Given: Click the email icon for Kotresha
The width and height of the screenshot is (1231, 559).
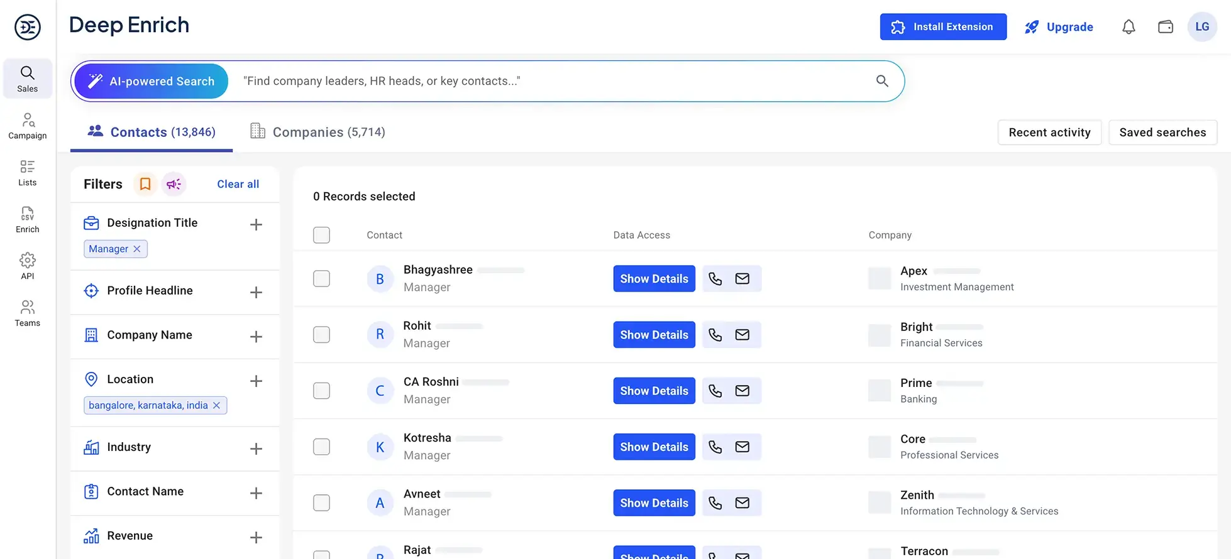Looking at the screenshot, I should coord(742,447).
